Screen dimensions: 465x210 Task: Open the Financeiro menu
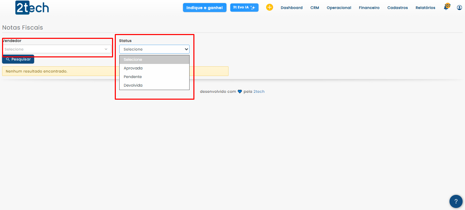369,8
